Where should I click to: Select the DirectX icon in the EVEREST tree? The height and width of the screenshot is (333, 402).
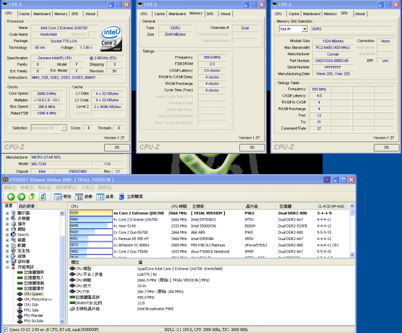coord(13,234)
